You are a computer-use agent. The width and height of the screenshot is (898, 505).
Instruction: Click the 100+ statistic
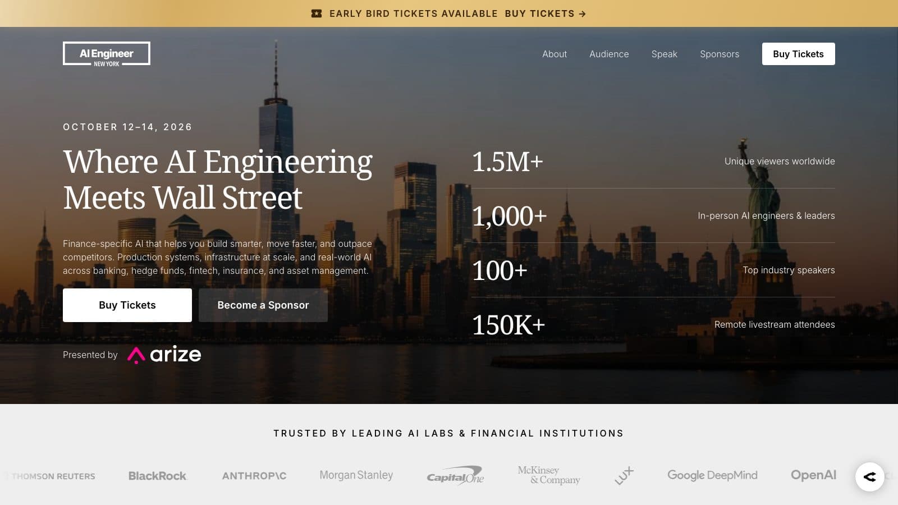[500, 270]
